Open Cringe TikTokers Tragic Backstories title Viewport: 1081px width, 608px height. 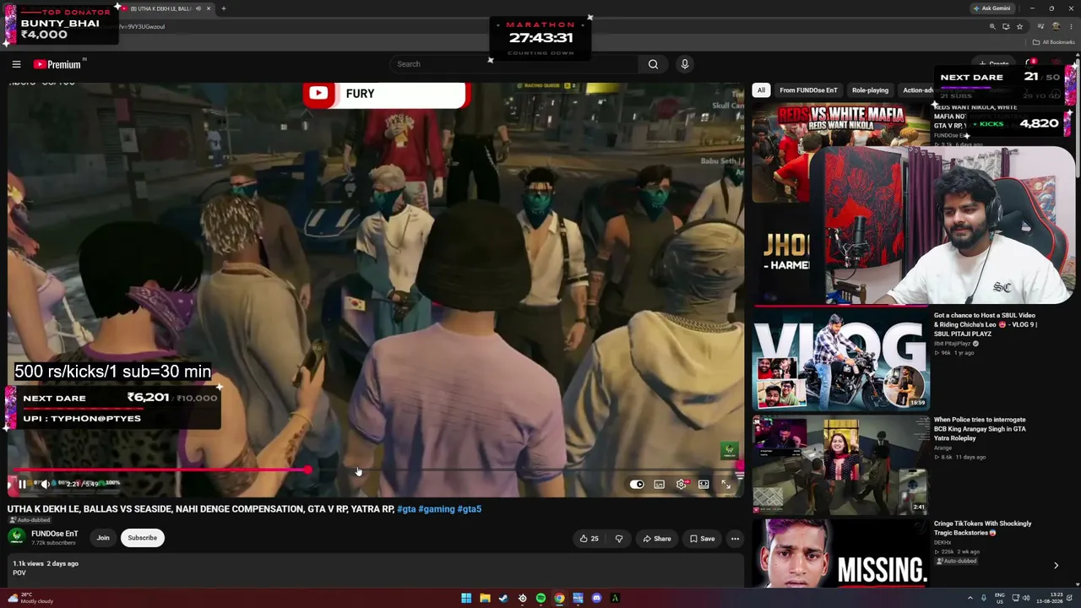tap(982, 528)
